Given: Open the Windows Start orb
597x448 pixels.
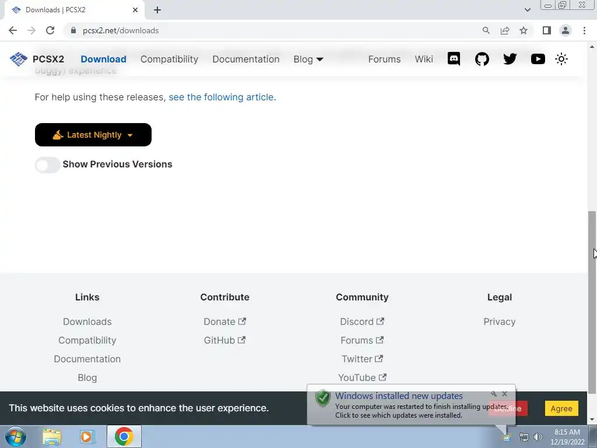Looking at the screenshot, I should click(x=16, y=436).
